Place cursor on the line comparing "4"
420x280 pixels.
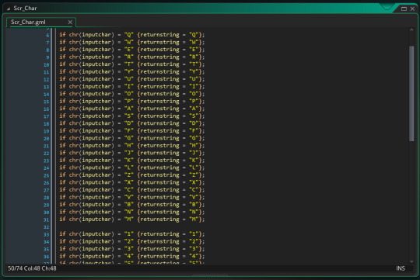[x=131, y=256]
